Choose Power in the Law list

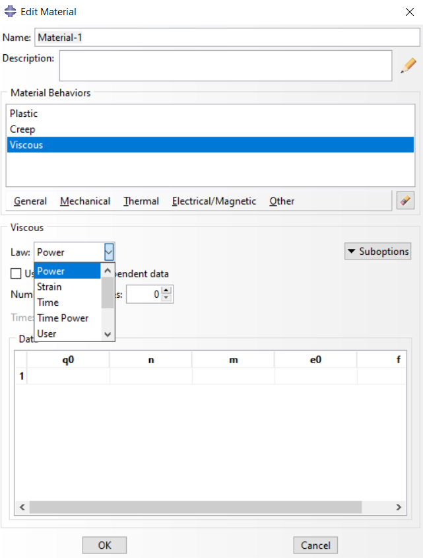point(67,271)
